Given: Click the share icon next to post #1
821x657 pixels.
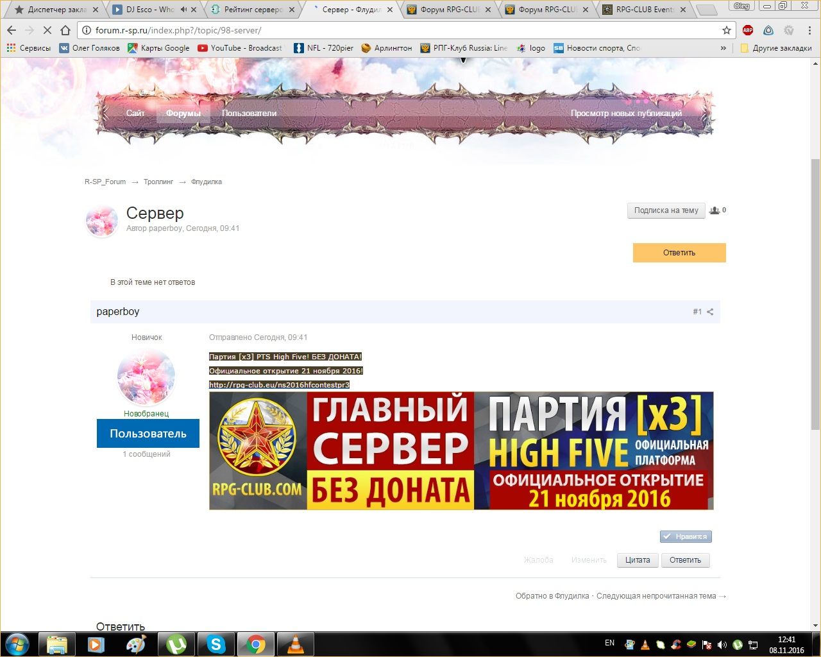Looking at the screenshot, I should [710, 312].
